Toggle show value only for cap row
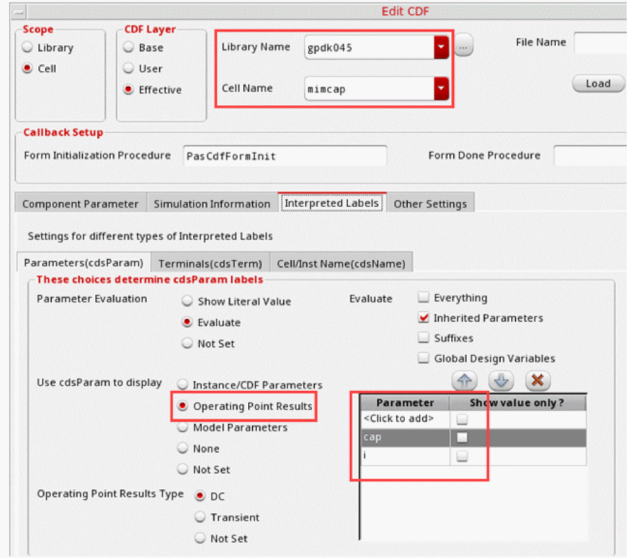627x558 pixels. pos(462,438)
